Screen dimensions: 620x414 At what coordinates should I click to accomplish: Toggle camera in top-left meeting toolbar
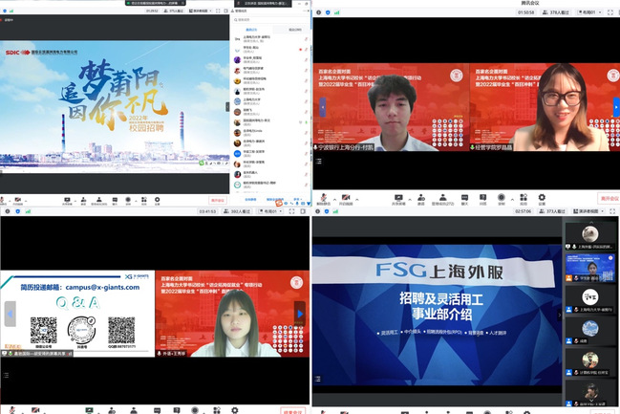click(18, 200)
